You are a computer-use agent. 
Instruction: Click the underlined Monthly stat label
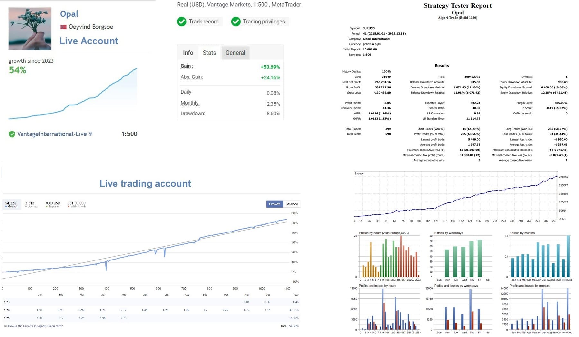point(190,103)
